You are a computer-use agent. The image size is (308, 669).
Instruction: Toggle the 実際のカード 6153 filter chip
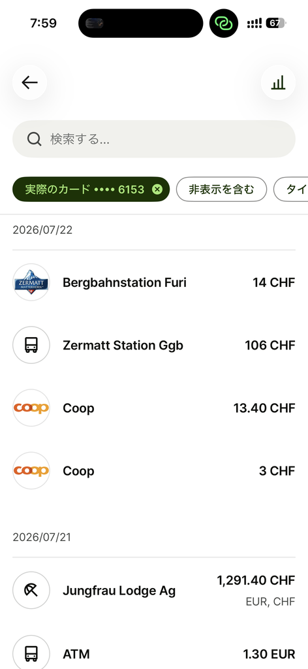coord(91,189)
